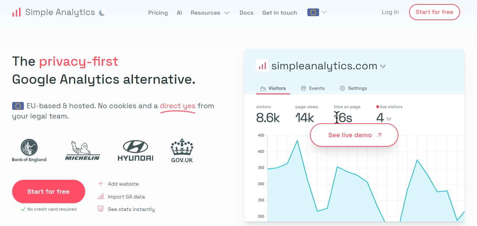The width and height of the screenshot is (477, 226).
Task: Expand the live visitors chevron next to 4
Action: click(389, 119)
